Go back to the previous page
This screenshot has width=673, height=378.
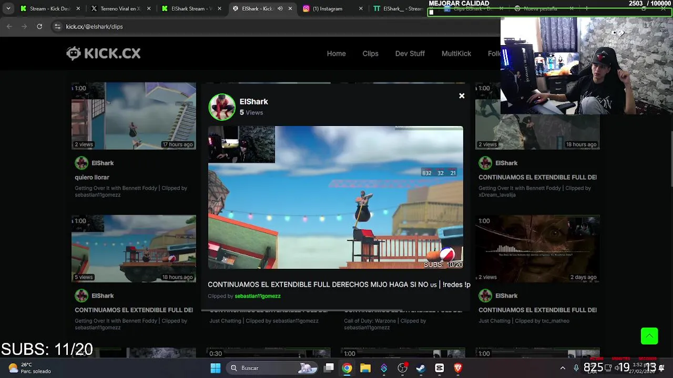point(9,26)
